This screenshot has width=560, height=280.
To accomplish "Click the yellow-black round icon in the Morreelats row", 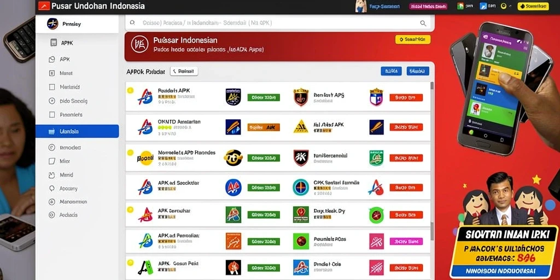I will click(233, 157).
